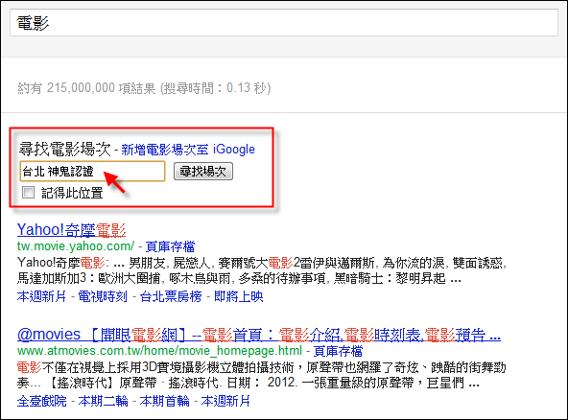
Task: Open the 本期二輪 sitelink
Action: pyautogui.click(x=104, y=401)
